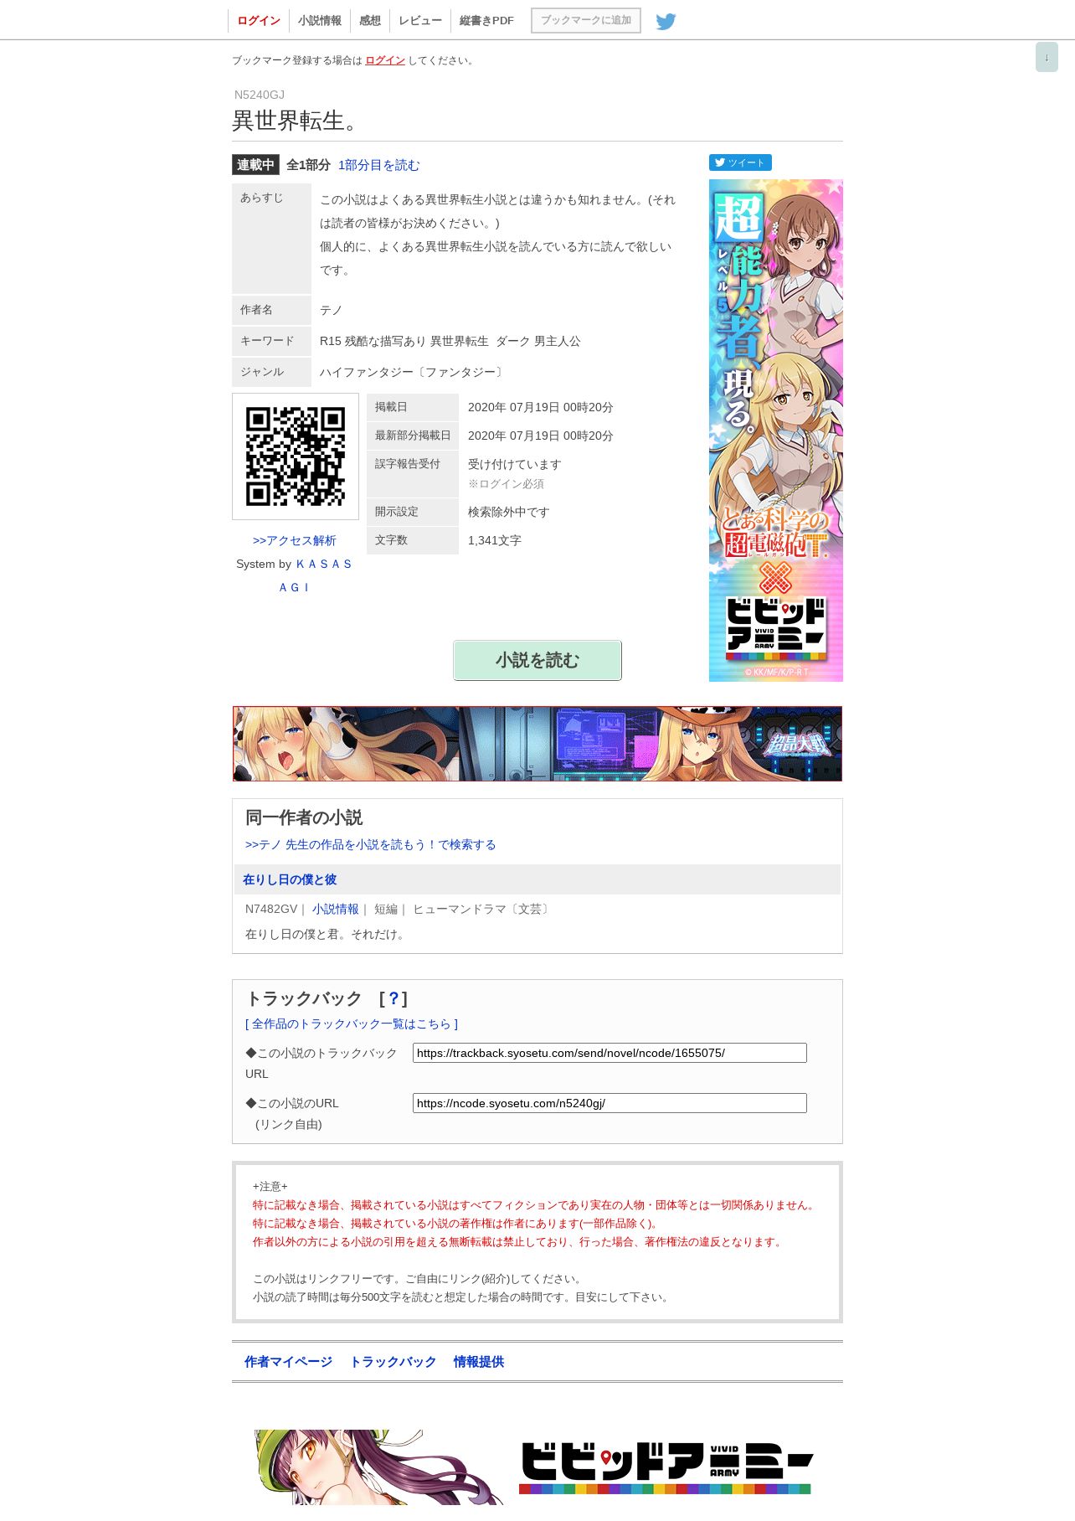The width and height of the screenshot is (1075, 1521).
Task: Click the QR code image
Action: [296, 456]
